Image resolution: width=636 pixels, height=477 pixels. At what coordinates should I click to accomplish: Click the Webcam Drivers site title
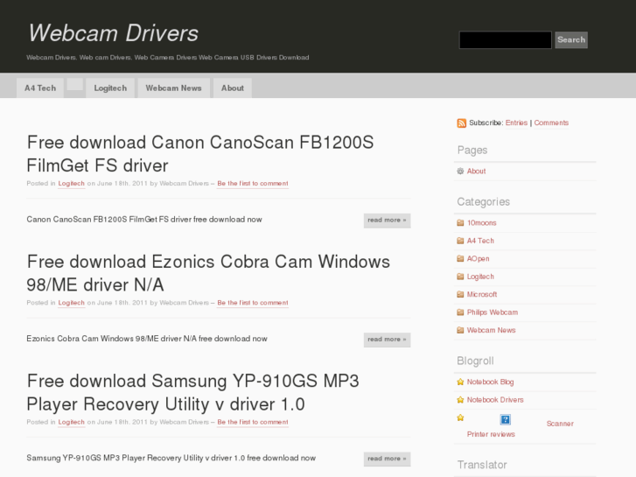pyautogui.click(x=113, y=33)
